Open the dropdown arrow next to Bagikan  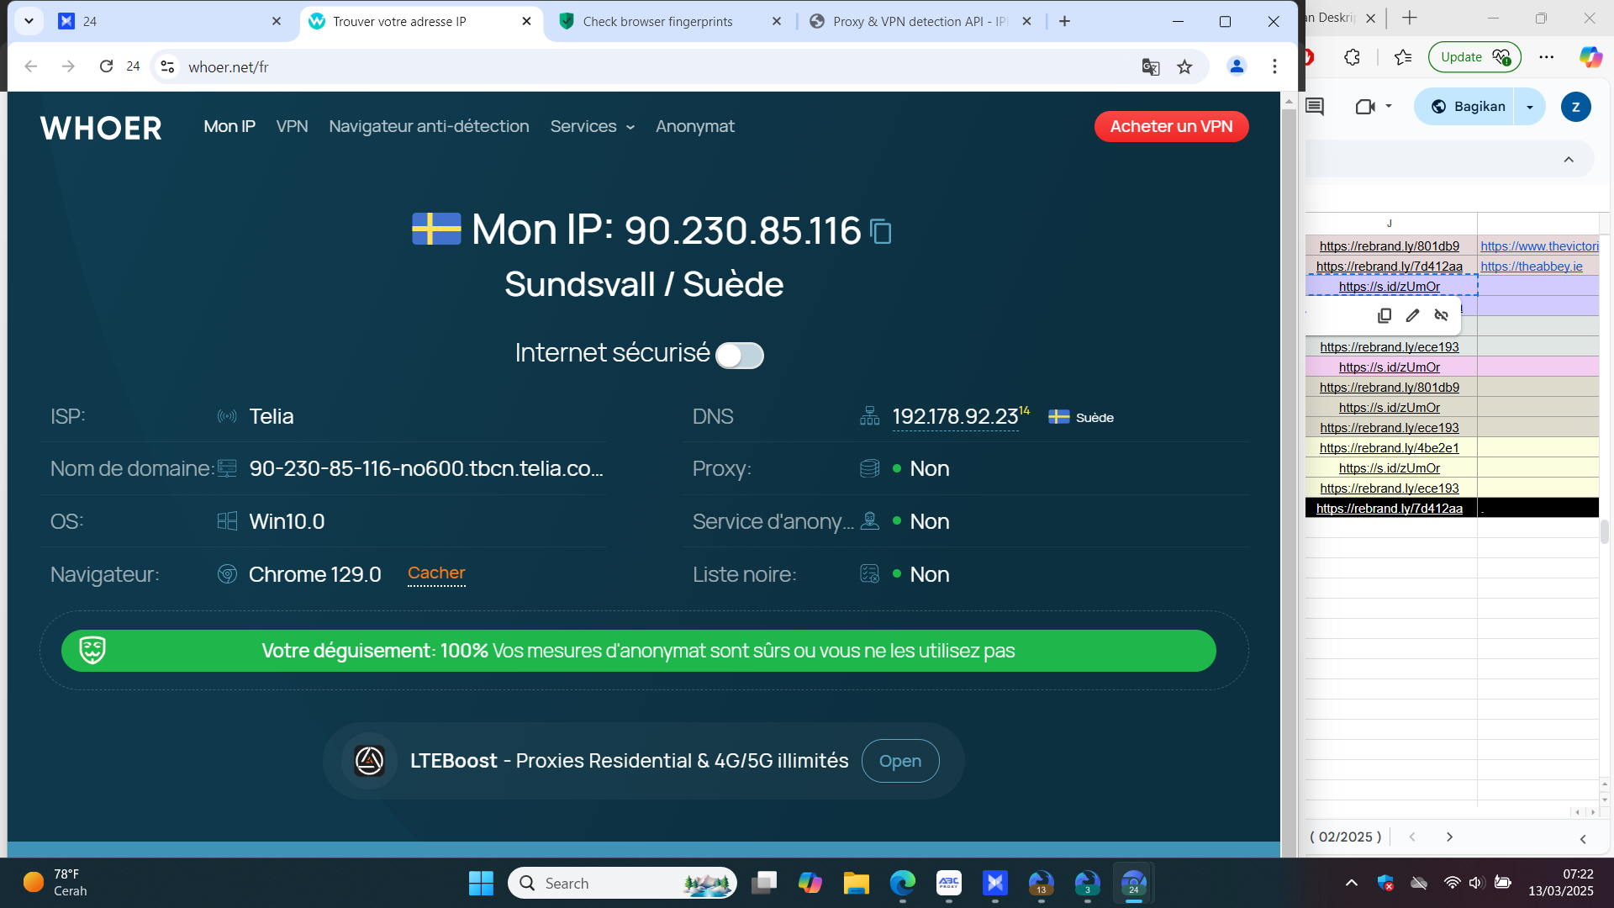pyautogui.click(x=1530, y=107)
